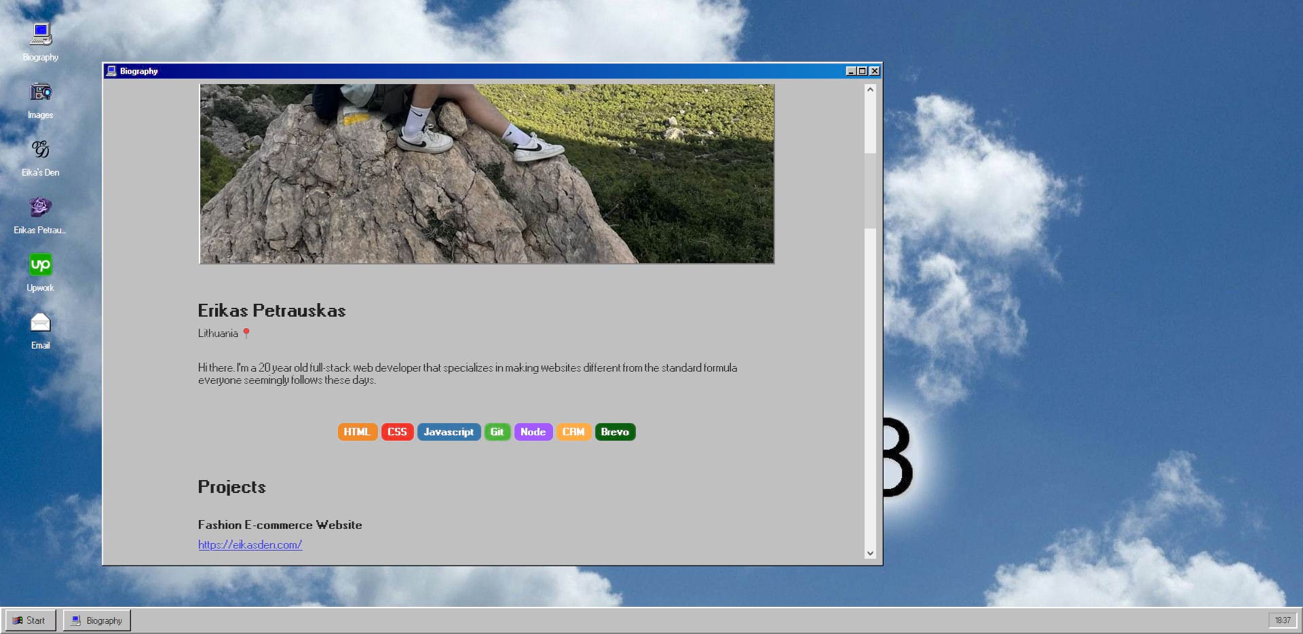Follow the eikasden.com project link

click(x=250, y=544)
